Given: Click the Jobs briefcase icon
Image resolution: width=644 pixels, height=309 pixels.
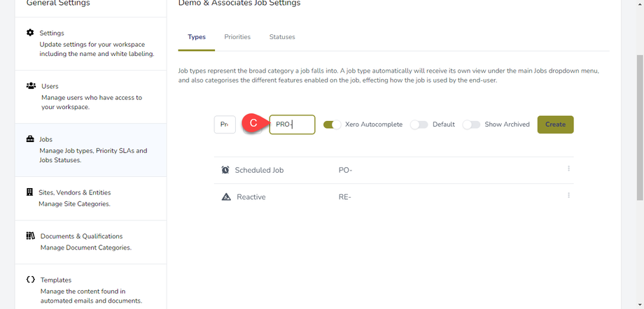Looking at the screenshot, I should tap(30, 139).
